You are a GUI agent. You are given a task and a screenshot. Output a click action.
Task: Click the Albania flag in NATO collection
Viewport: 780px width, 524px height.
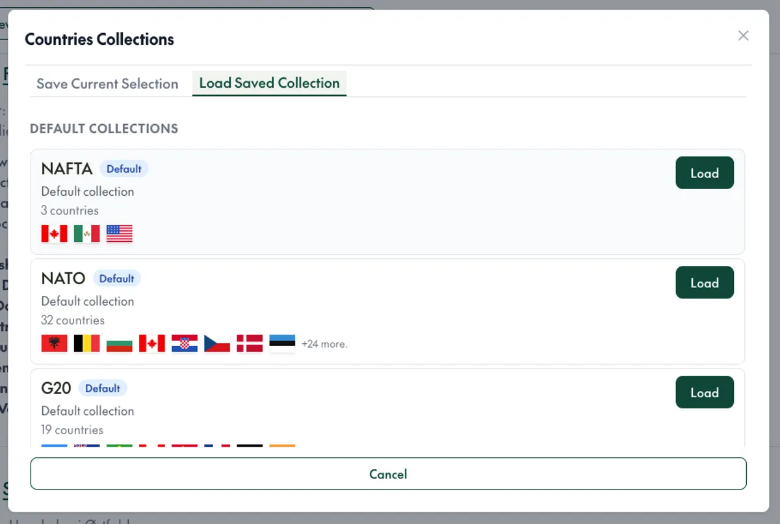tap(54, 343)
